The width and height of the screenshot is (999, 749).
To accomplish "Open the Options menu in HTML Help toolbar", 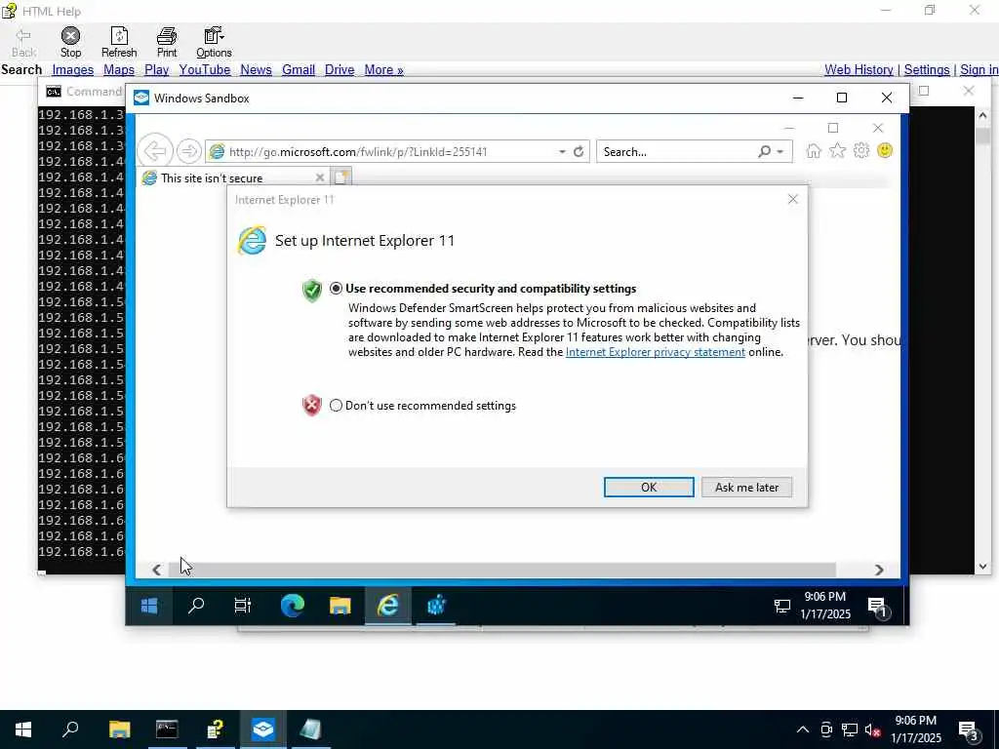I will point(214,42).
